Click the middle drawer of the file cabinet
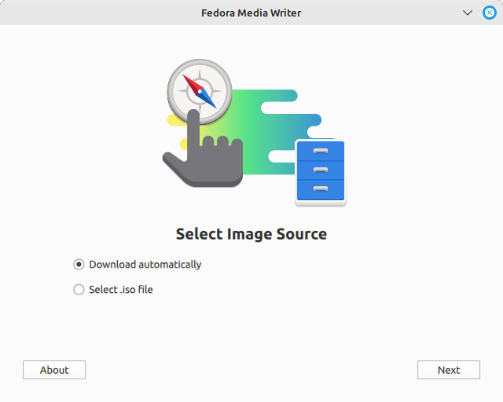This screenshot has width=503, height=402. pos(320,170)
